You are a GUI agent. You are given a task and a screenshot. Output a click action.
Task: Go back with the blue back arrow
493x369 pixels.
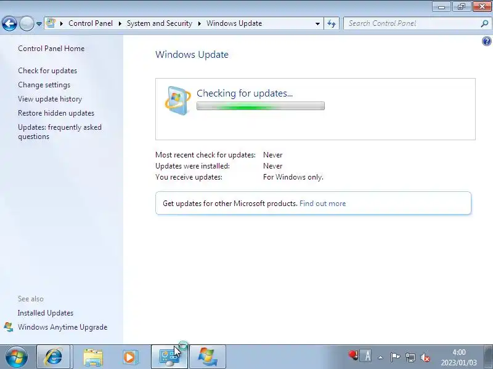point(9,23)
